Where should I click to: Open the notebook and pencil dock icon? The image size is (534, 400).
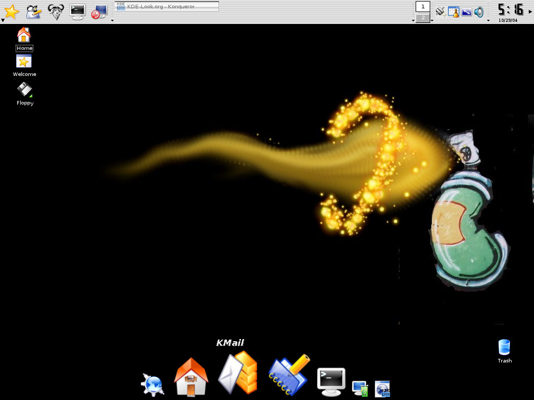click(289, 375)
